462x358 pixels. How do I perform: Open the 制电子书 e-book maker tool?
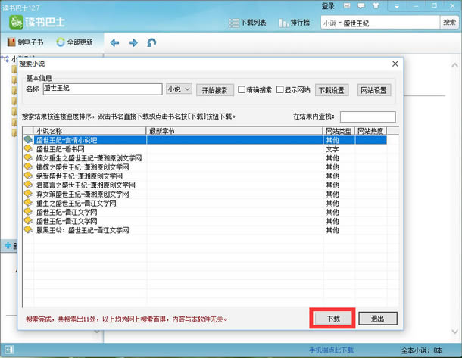click(27, 42)
